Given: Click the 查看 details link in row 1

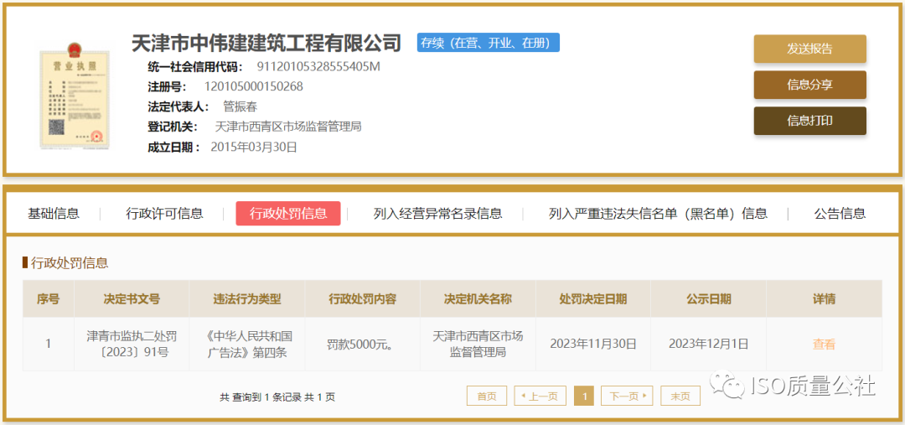Looking at the screenshot, I should [x=825, y=345].
